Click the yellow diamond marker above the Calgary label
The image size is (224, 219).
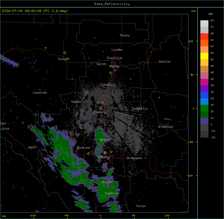pyautogui.click(x=105, y=153)
